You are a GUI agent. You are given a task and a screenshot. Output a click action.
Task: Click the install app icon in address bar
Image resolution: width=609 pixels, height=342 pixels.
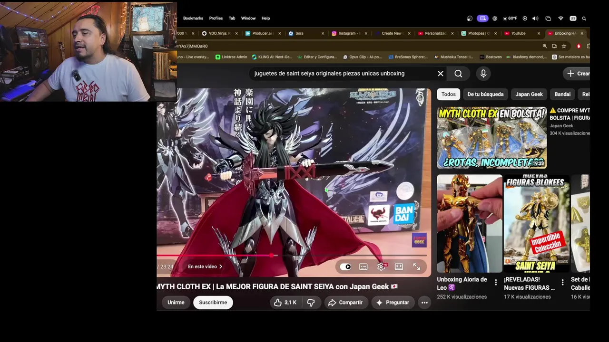coord(554,46)
